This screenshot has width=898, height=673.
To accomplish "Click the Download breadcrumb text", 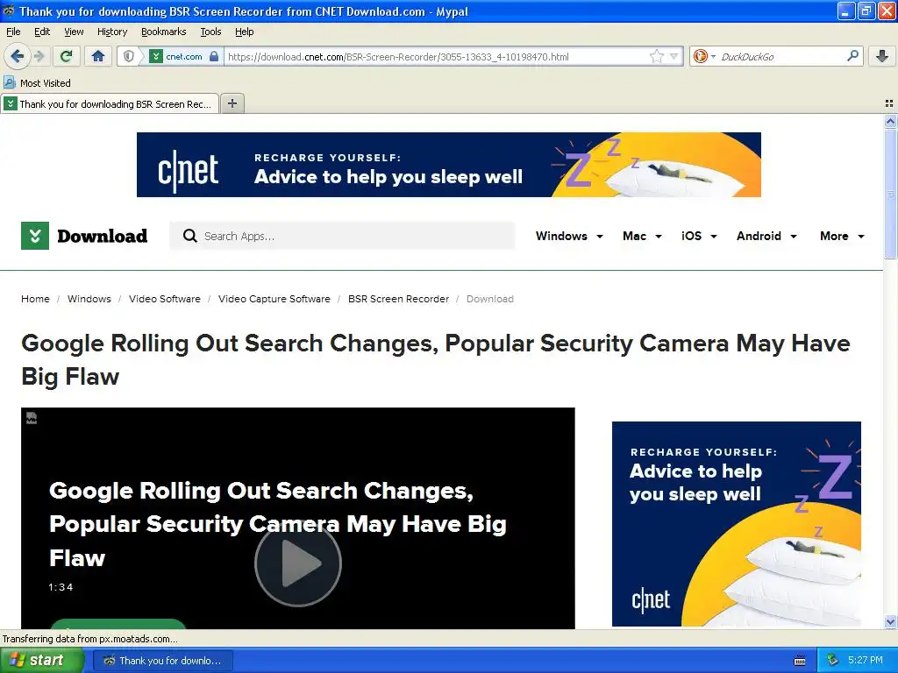I will click(489, 299).
